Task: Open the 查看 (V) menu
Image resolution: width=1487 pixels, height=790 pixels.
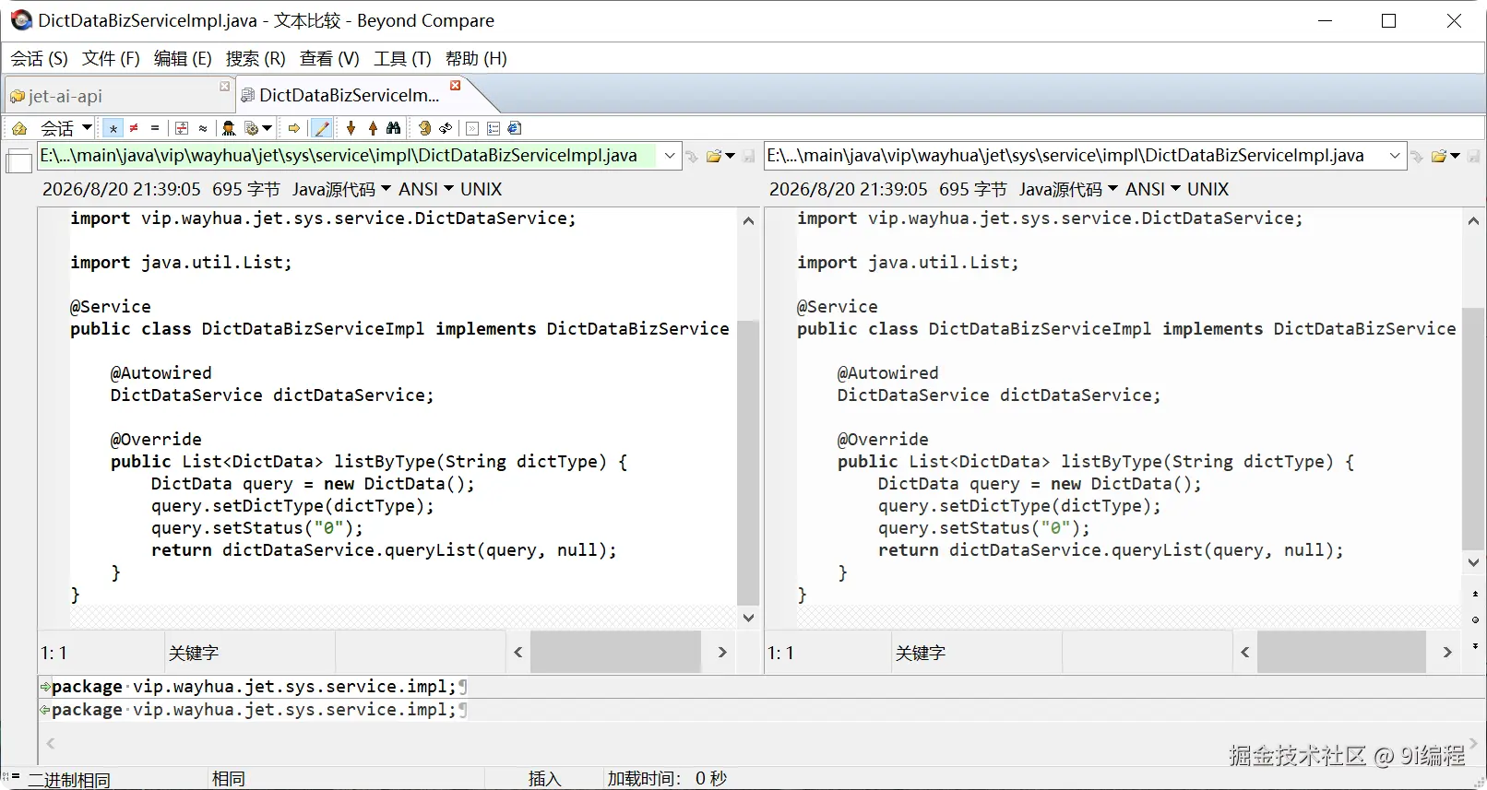Action: point(329,58)
